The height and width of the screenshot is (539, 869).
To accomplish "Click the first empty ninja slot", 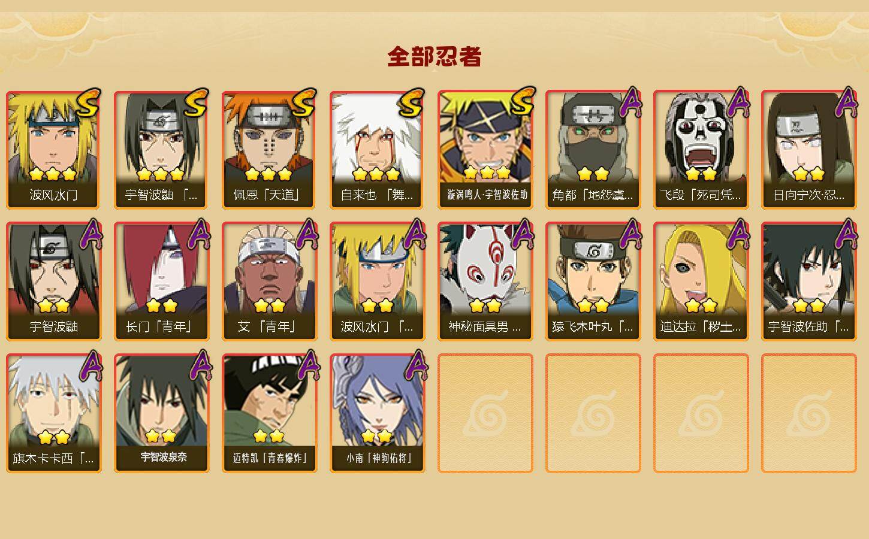I will pos(485,413).
